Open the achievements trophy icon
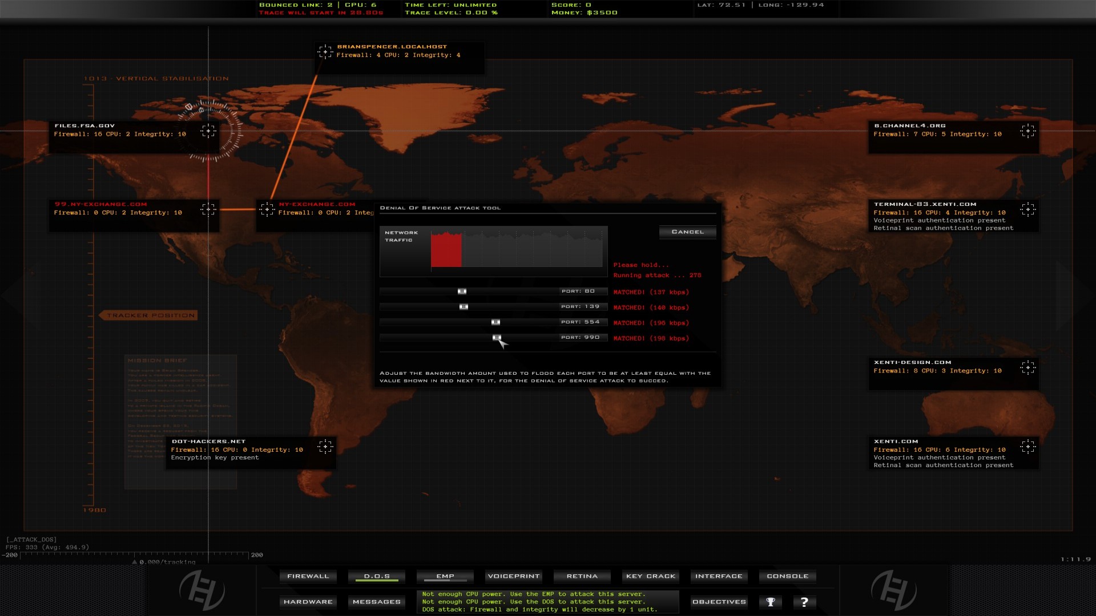This screenshot has height=616, width=1096. [771, 602]
